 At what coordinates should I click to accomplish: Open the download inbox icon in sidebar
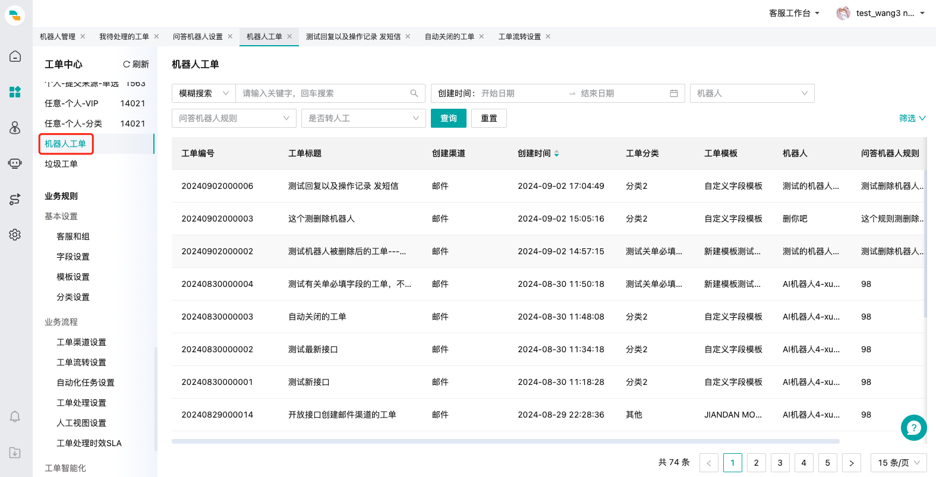tap(15, 453)
